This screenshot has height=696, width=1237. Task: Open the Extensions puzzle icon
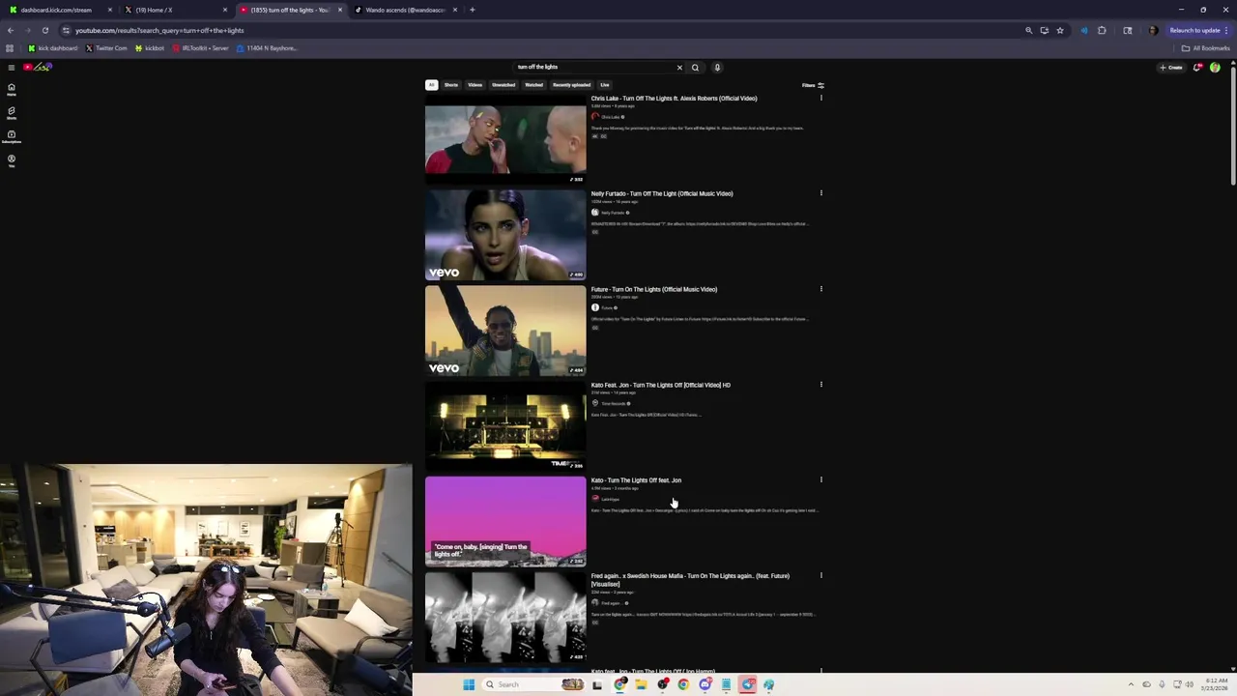[x=1101, y=30]
